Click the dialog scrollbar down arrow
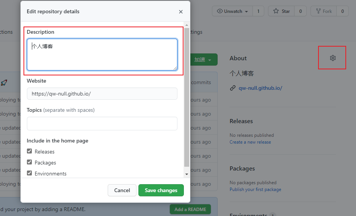356x216 pixels. coord(187,174)
